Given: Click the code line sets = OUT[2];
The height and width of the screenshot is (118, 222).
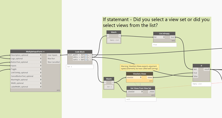Looking at the screenshot, I should 81,60.
